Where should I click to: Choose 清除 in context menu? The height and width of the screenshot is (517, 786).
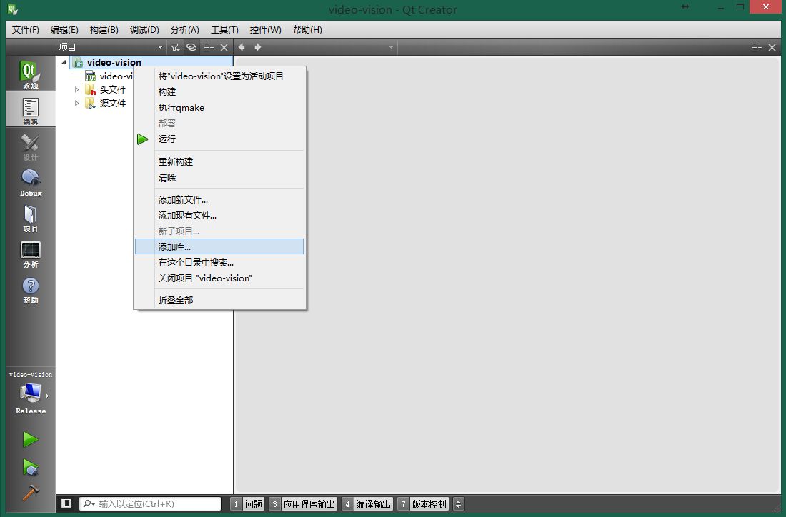219,178
